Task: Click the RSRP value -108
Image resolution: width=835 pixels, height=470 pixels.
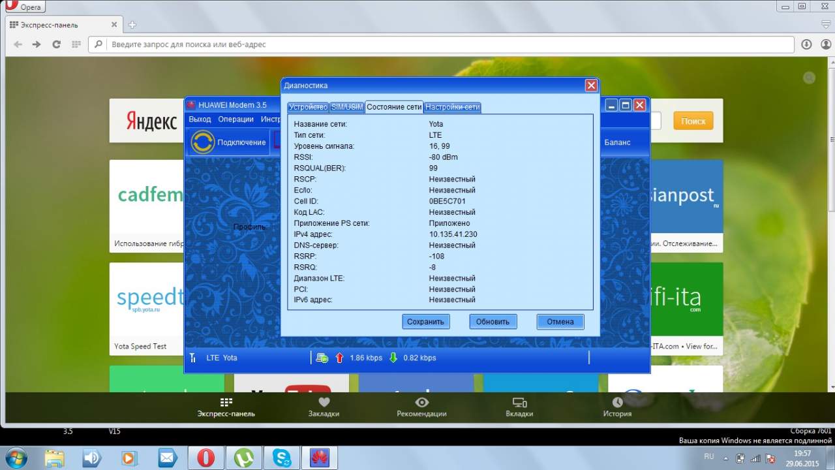Action: tap(437, 257)
